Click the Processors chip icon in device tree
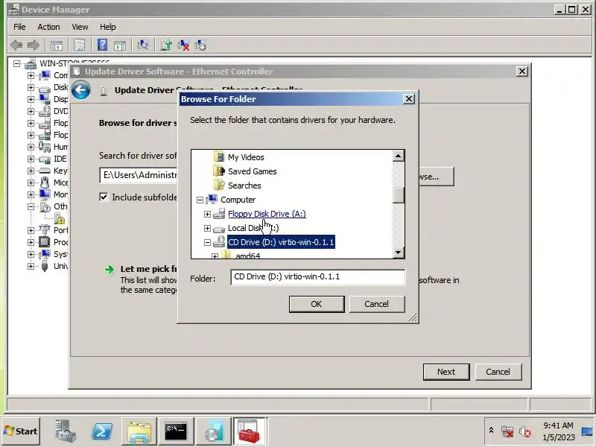 (45, 242)
